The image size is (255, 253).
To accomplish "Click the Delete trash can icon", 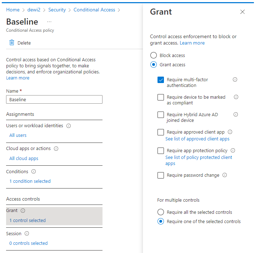I will [12, 43].
